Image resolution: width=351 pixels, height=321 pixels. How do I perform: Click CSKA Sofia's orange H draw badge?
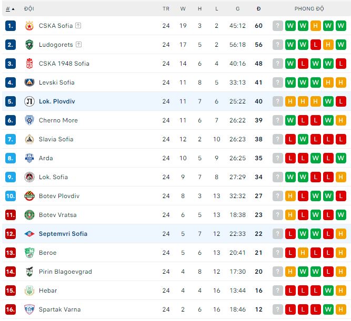(316, 26)
